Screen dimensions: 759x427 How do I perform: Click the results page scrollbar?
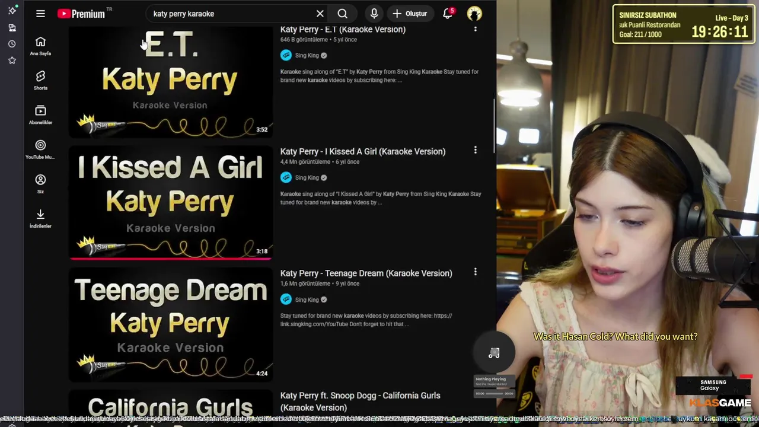coord(494,125)
